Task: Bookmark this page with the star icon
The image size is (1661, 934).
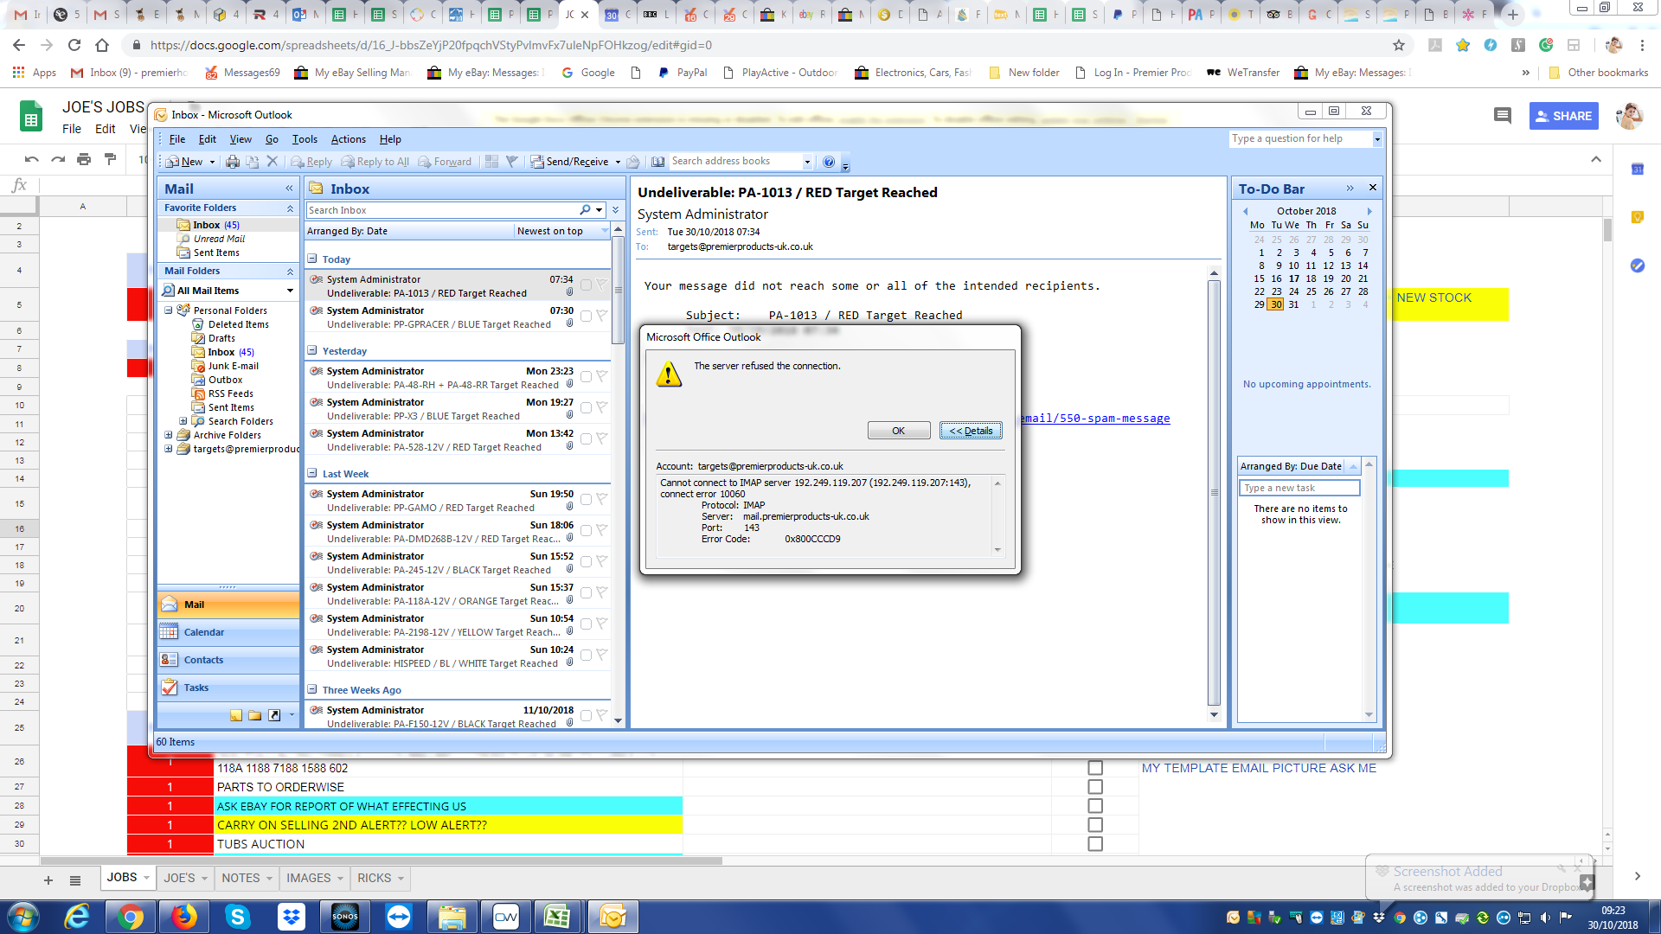Action: coord(1399,45)
